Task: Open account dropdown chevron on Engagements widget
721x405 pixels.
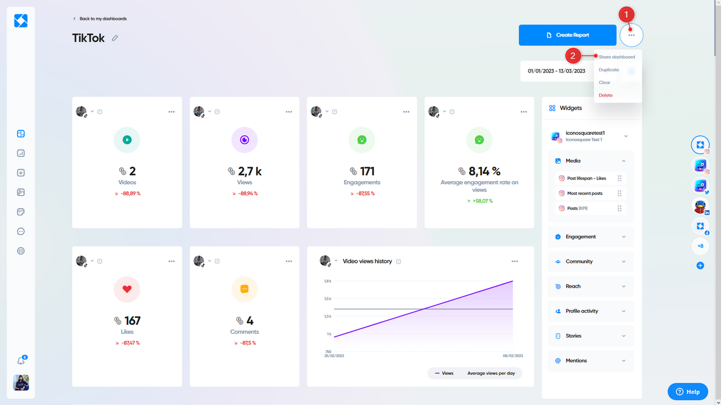Action: 328,111
